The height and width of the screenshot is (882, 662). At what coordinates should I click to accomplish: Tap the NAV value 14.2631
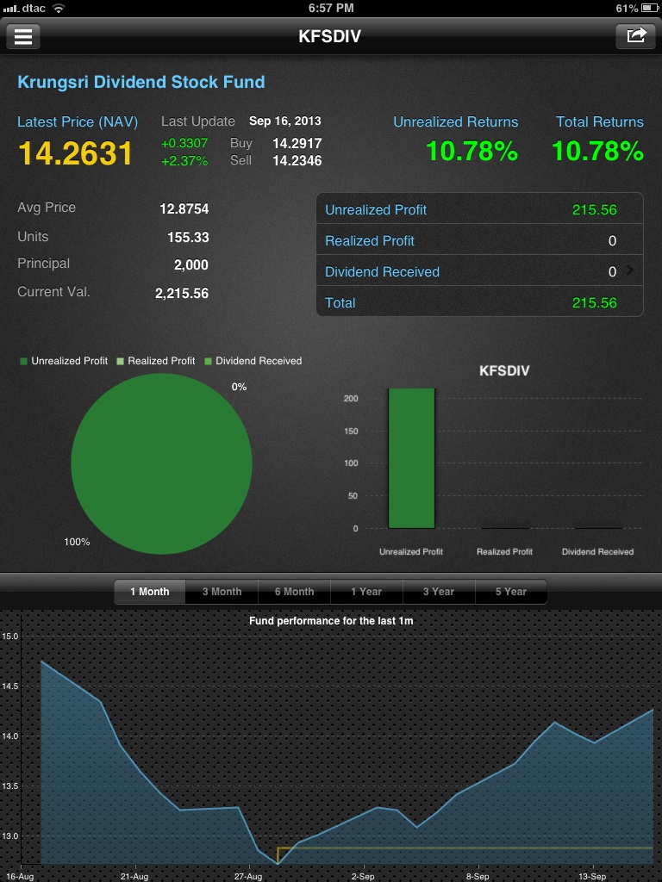(76, 153)
